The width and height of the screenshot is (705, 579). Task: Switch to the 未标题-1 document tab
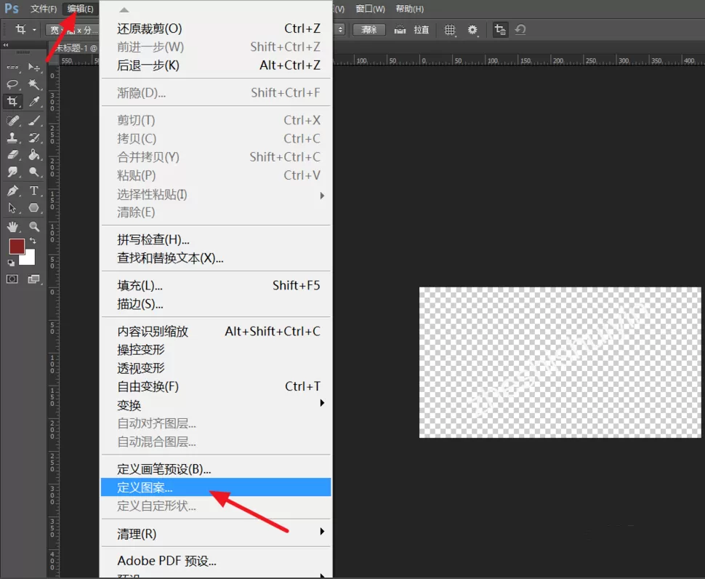pyautogui.click(x=76, y=48)
